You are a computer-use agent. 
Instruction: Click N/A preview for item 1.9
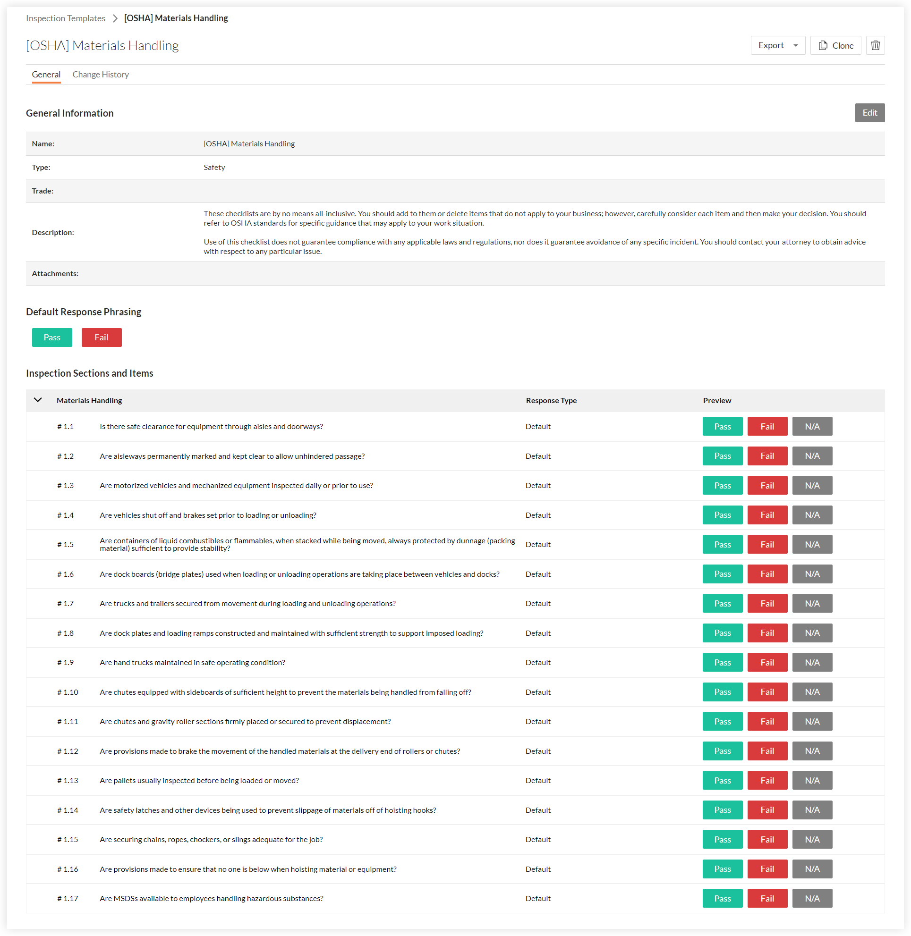[x=812, y=662]
